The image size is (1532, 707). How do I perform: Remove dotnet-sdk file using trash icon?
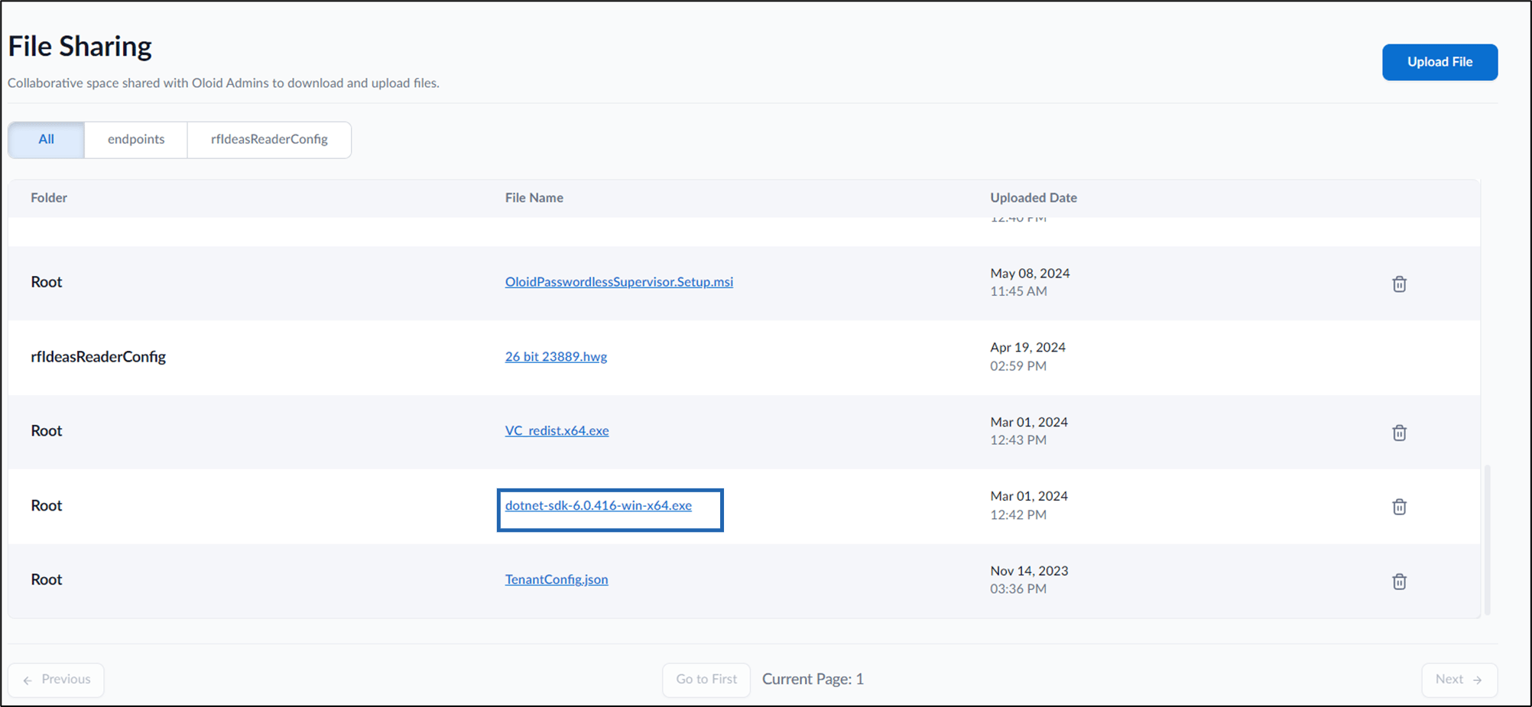[1399, 507]
